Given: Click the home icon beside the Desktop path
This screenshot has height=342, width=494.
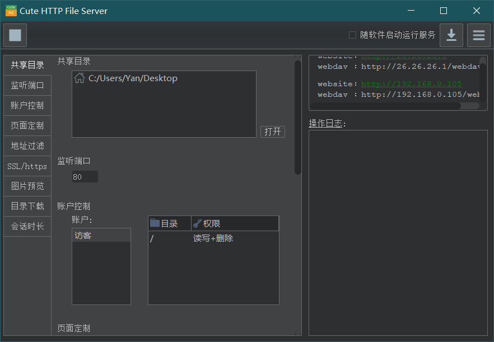Looking at the screenshot, I should tap(80, 78).
